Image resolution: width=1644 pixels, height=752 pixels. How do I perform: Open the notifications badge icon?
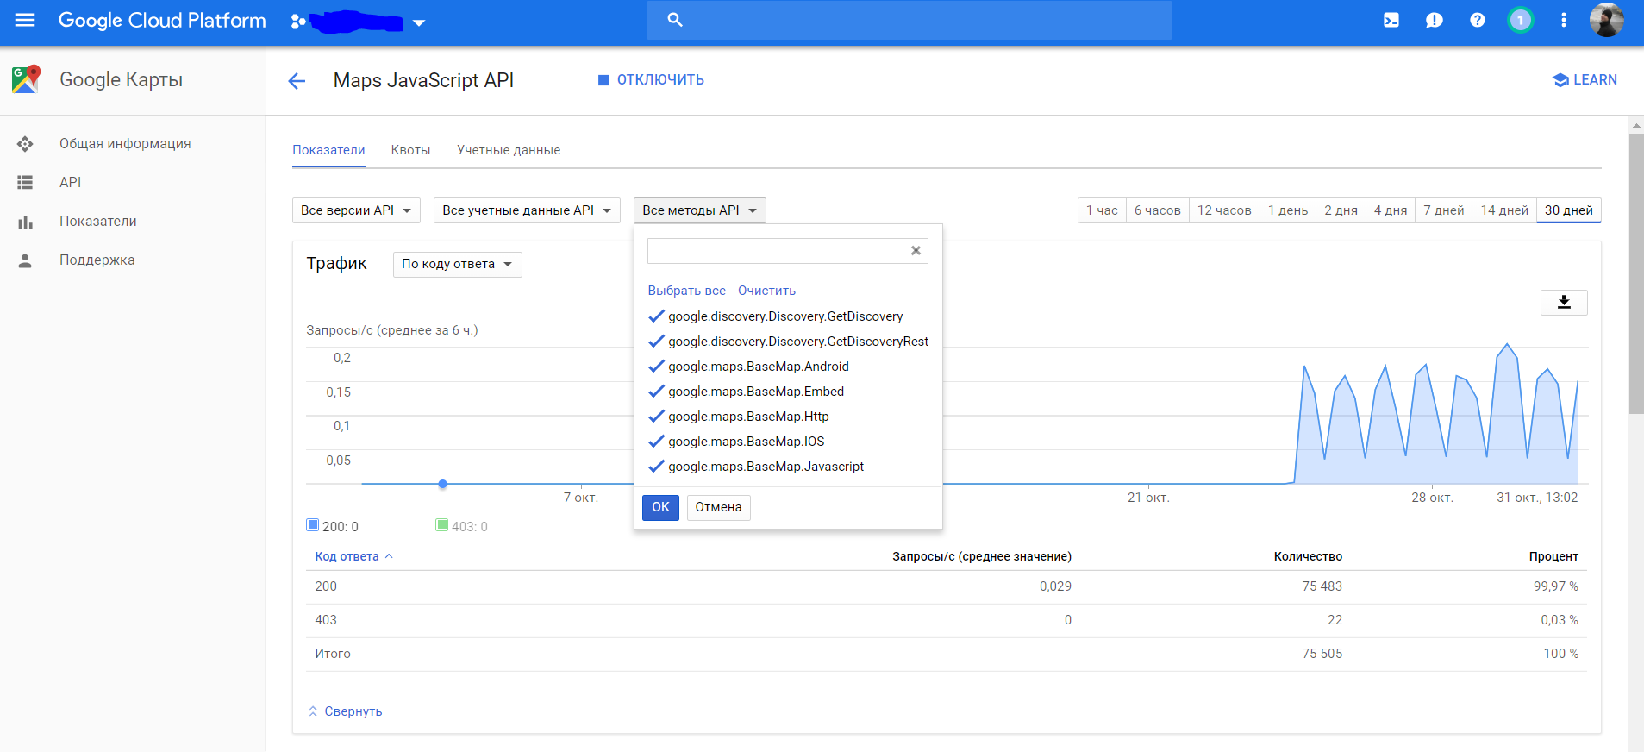click(1520, 20)
